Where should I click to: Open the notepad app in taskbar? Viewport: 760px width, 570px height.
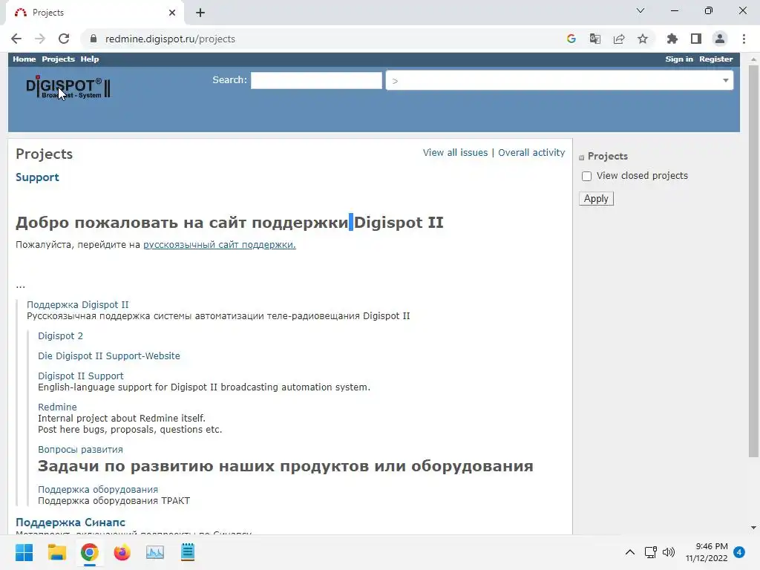188,552
